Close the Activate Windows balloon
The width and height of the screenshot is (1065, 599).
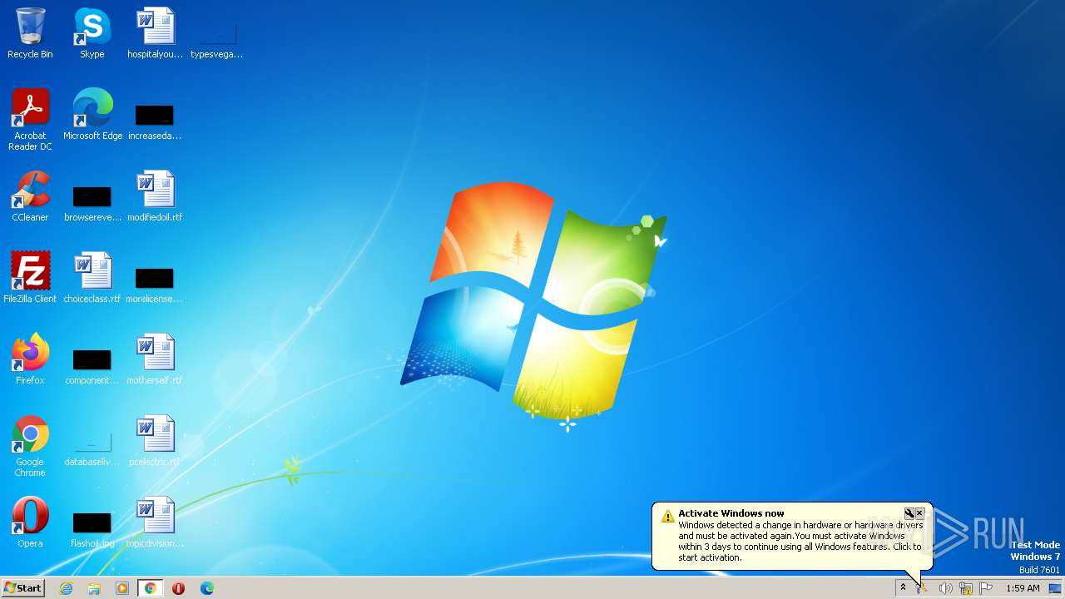919,513
